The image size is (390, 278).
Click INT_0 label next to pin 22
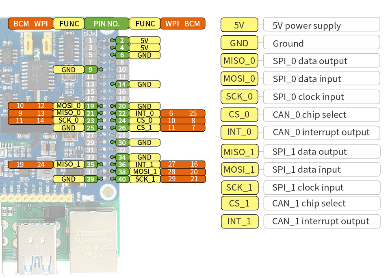pos(145,113)
